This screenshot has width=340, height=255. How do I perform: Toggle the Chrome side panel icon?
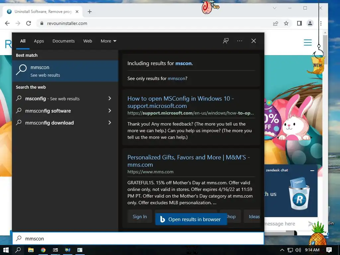click(299, 23)
